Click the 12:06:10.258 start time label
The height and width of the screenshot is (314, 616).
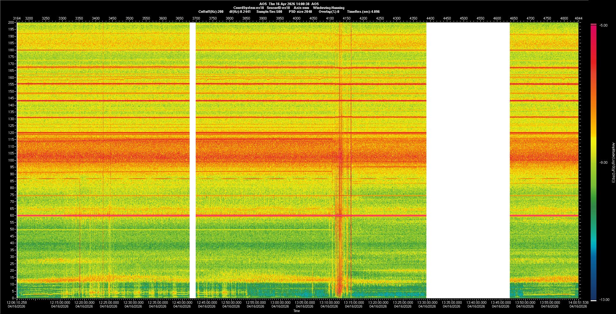point(17,302)
